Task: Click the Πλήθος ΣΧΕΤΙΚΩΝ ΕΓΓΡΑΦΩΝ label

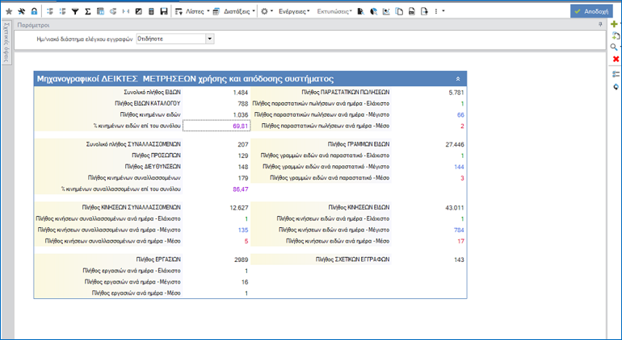Action: pyautogui.click(x=353, y=259)
